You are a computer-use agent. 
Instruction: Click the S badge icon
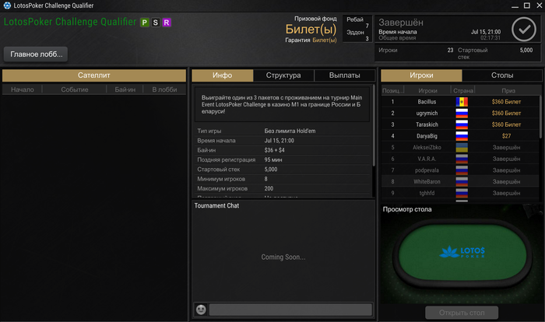pos(156,23)
